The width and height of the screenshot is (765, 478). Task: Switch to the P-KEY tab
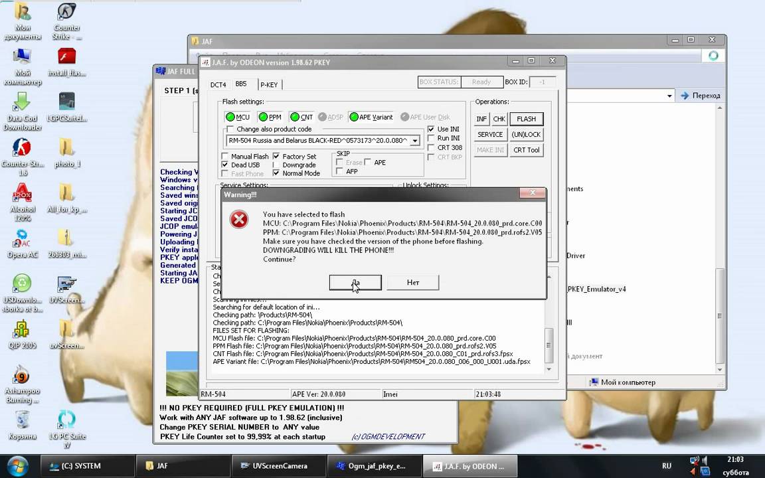pos(269,85)
